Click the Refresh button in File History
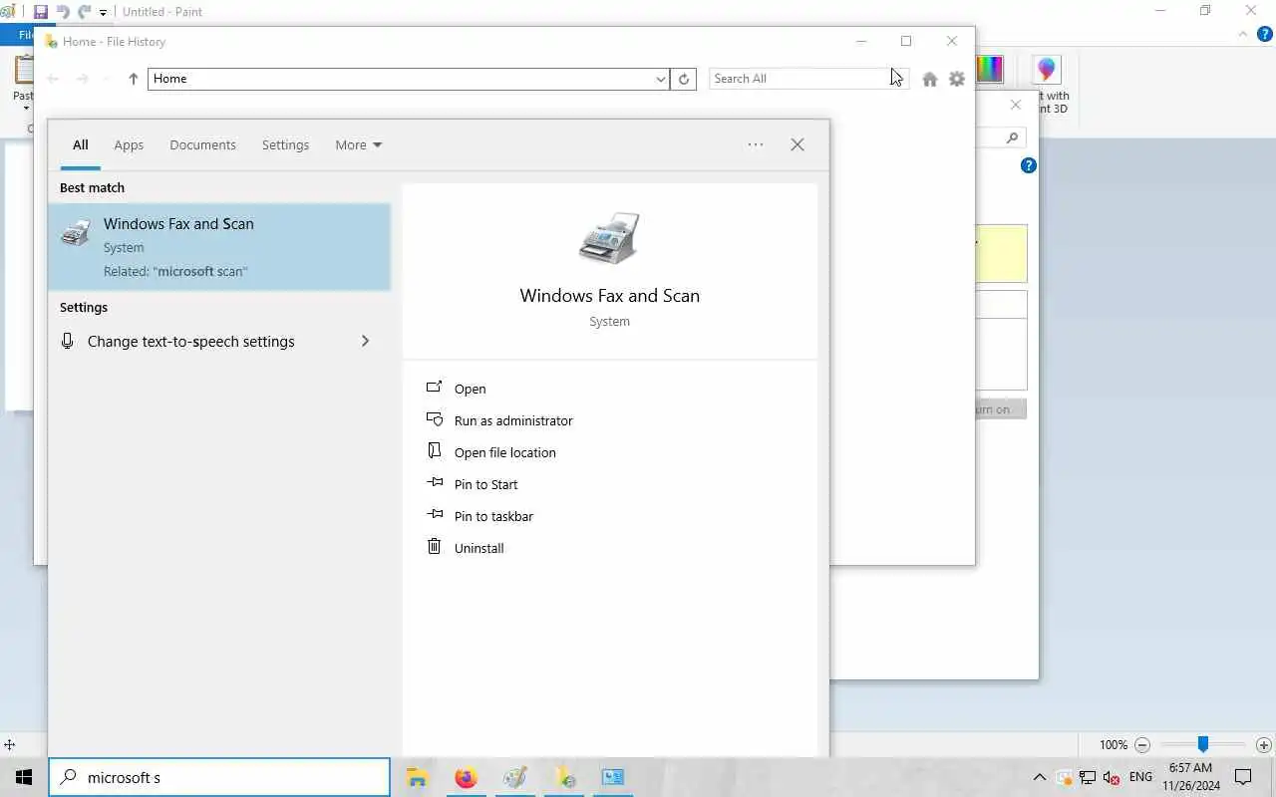Viewport: 1276px width, 797px height. [x=684, y=79]
